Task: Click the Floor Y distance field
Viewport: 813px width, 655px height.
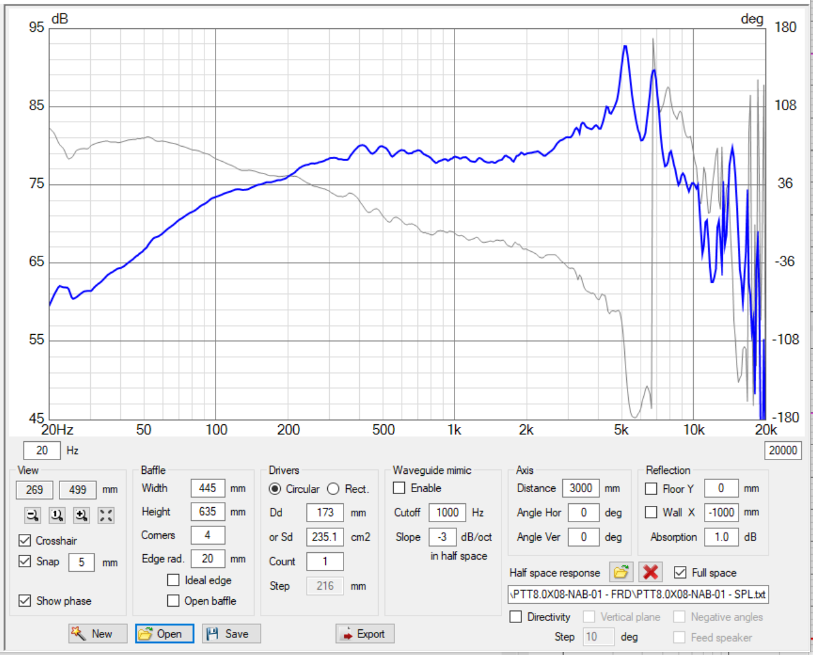Action: pos(721,488)
